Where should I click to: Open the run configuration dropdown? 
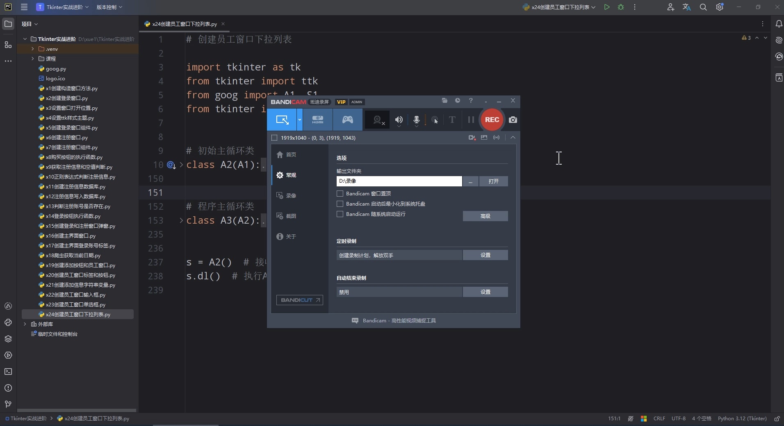pos(559,7)
